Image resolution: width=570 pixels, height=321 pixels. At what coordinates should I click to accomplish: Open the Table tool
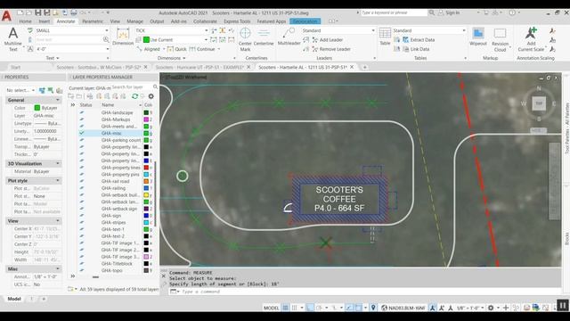coord(385,37)
